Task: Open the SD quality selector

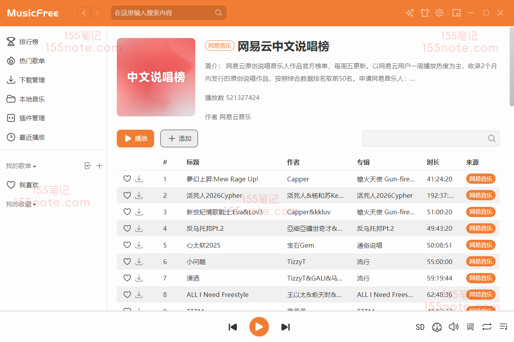Action: pos(420,327)
